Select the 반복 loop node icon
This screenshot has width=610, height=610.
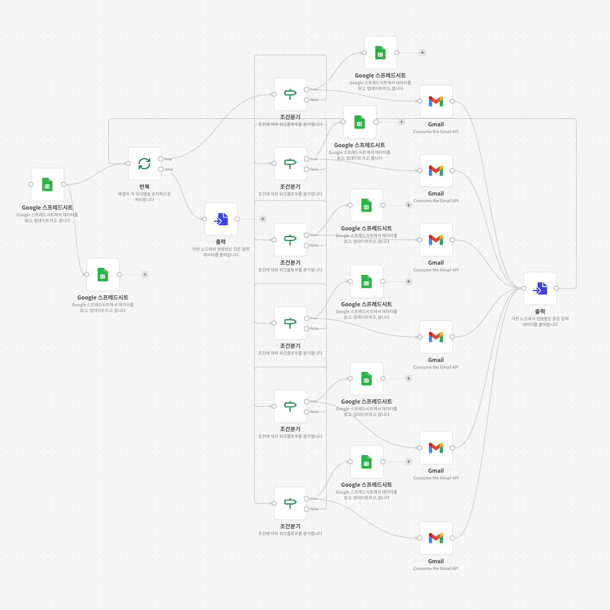click(x=144, y=164)
